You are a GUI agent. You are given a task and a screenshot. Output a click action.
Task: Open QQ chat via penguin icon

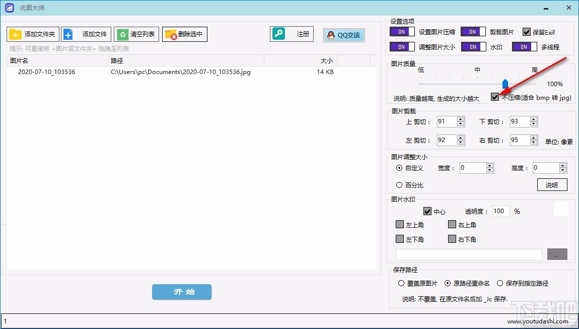pyautogui.click(x=331, y=35)
